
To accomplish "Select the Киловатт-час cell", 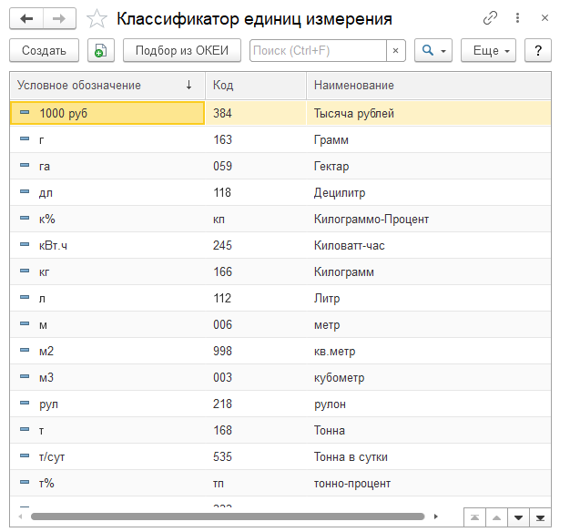I will coord(429,245).
